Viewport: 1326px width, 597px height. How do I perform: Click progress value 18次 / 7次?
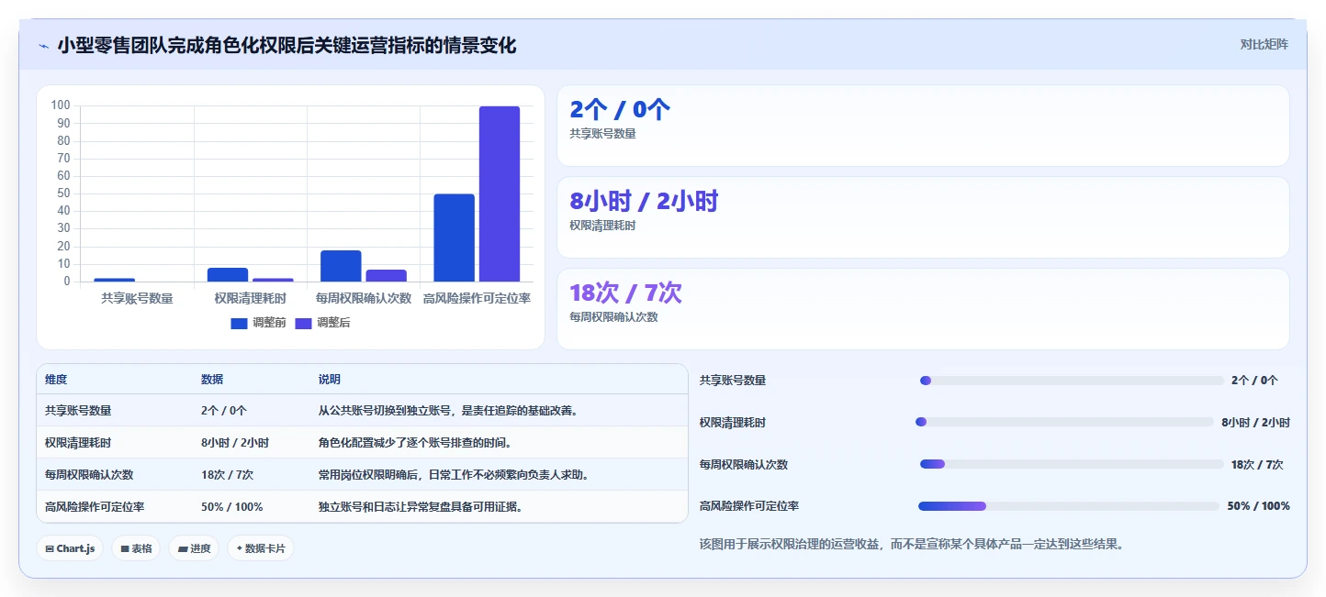click(x=1257, y=465)
